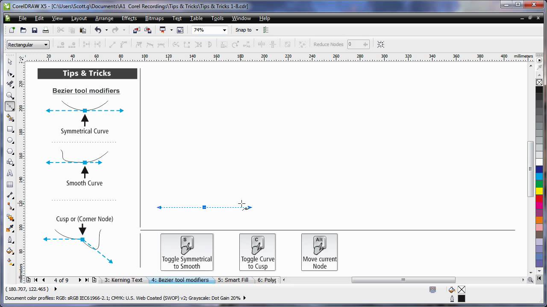The image size is (547, 307).
Task: Select the Zoom tool
Action: click(x=10, y=96)
